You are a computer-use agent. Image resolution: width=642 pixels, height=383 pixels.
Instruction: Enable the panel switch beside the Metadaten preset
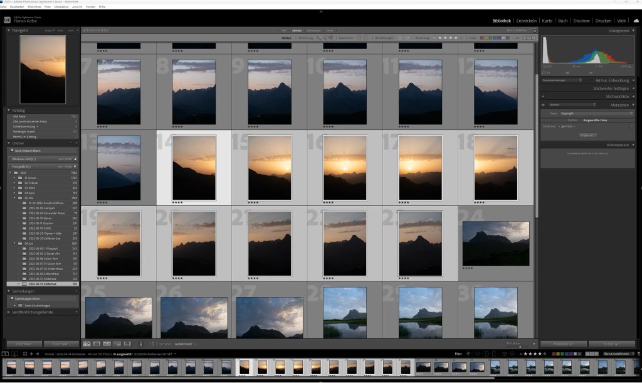[543, 105]
